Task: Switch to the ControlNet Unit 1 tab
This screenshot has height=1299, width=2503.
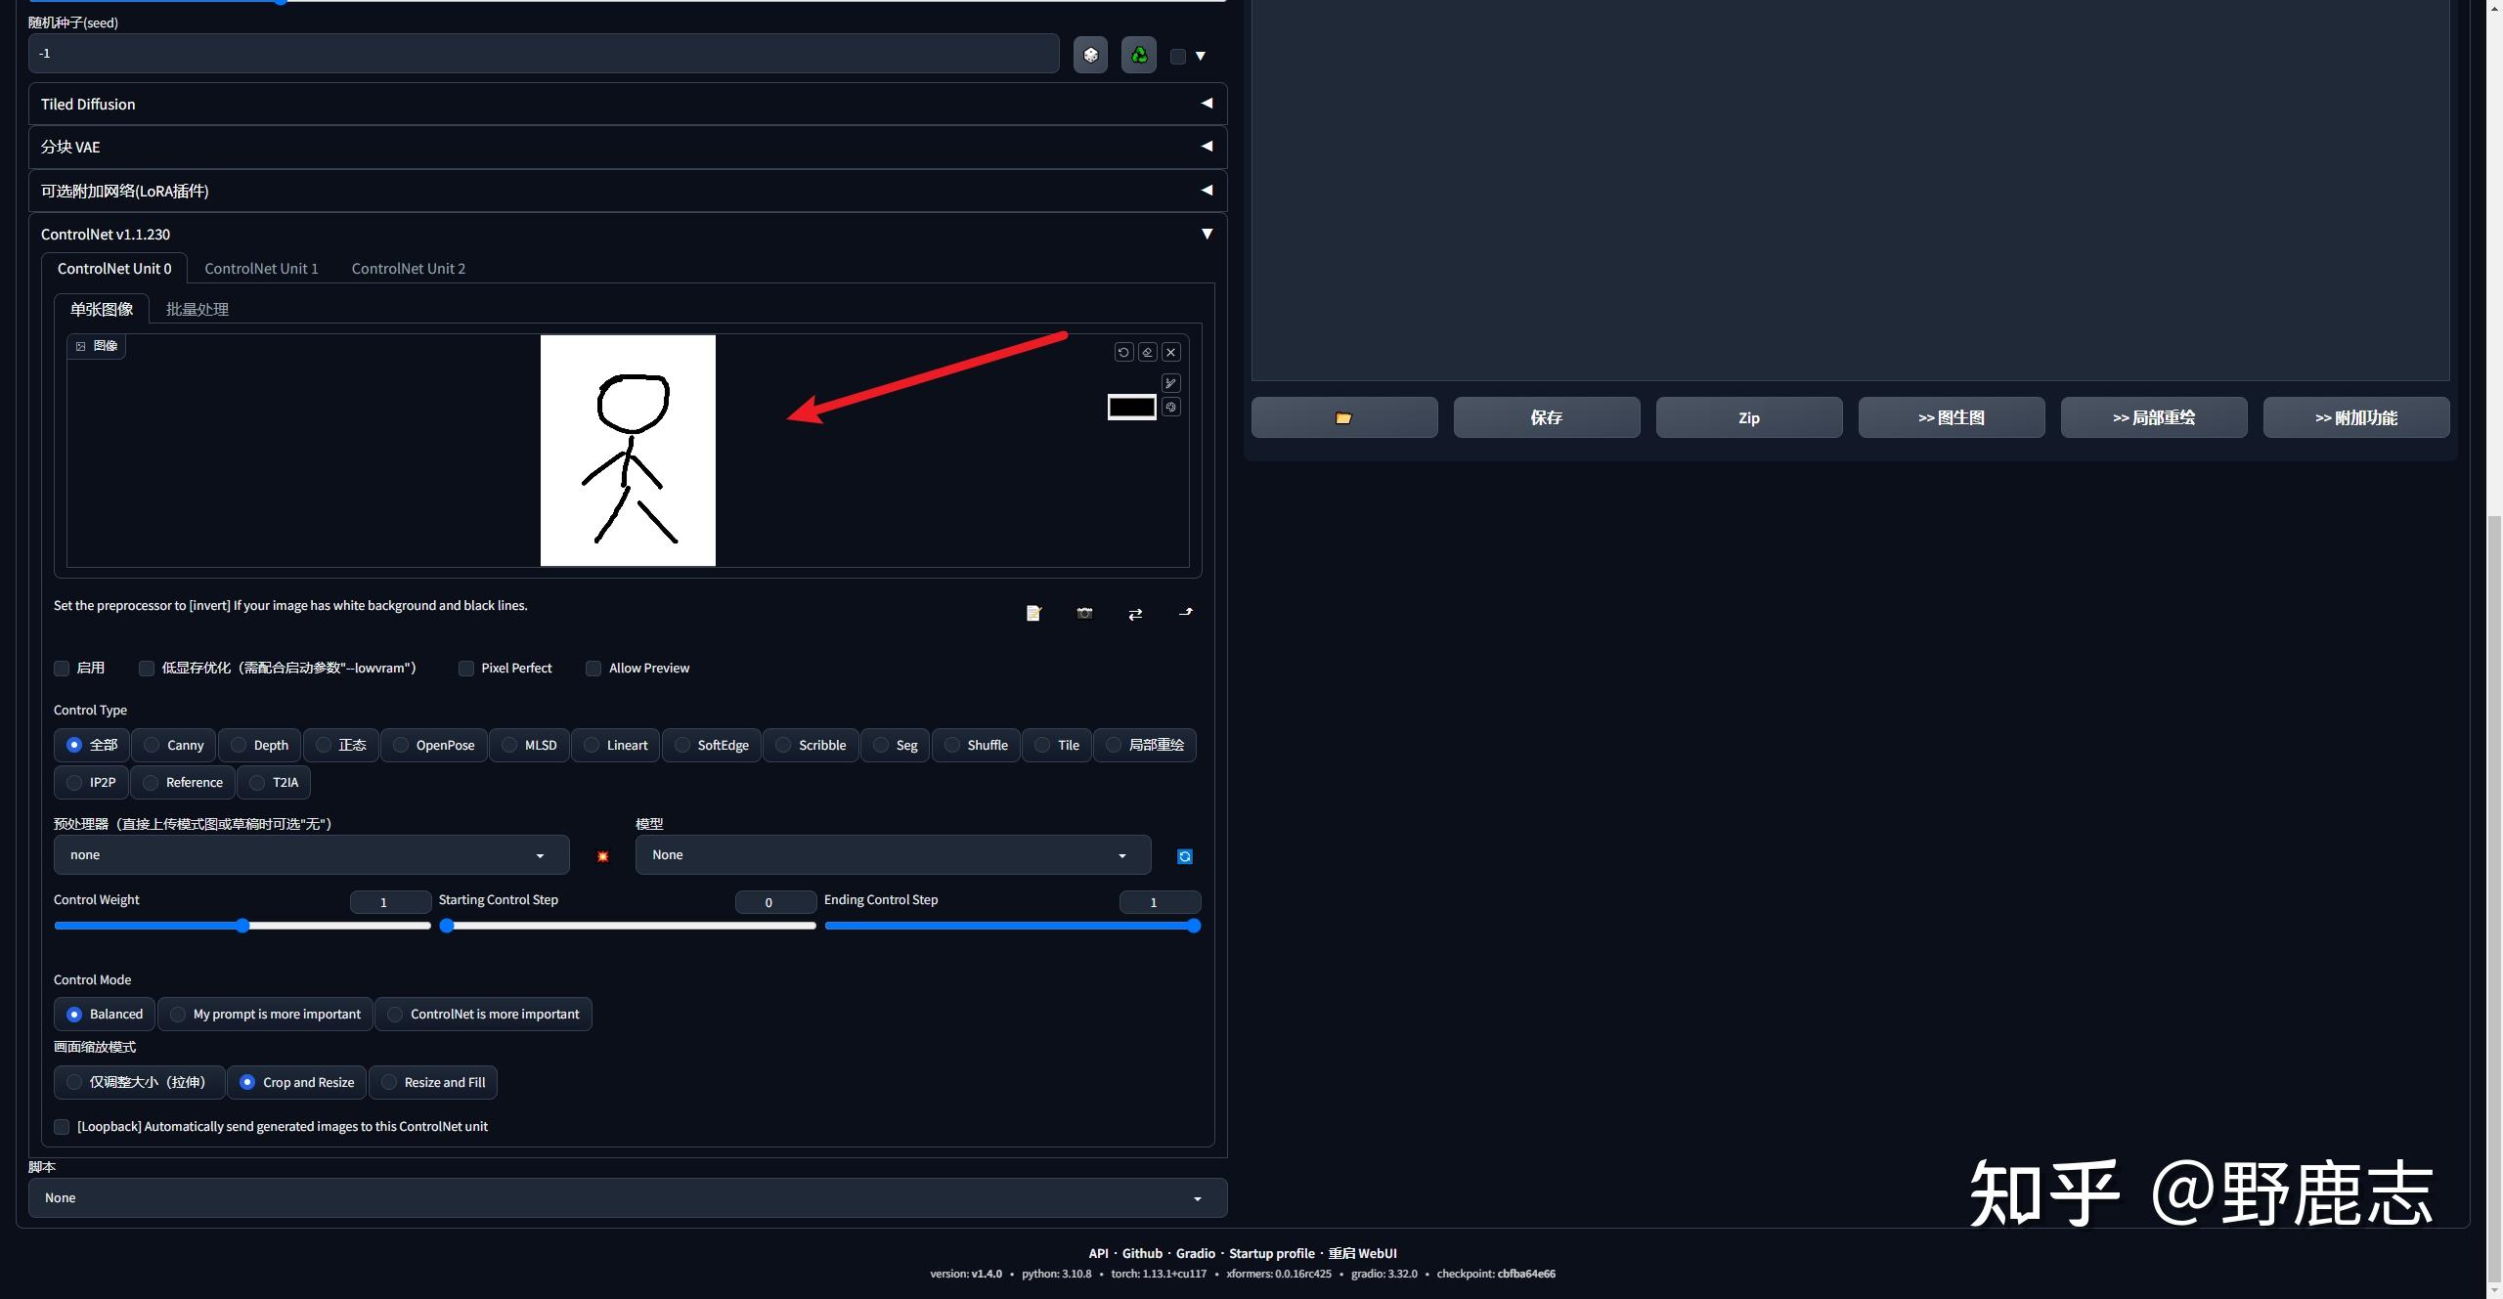Action: 261,269
